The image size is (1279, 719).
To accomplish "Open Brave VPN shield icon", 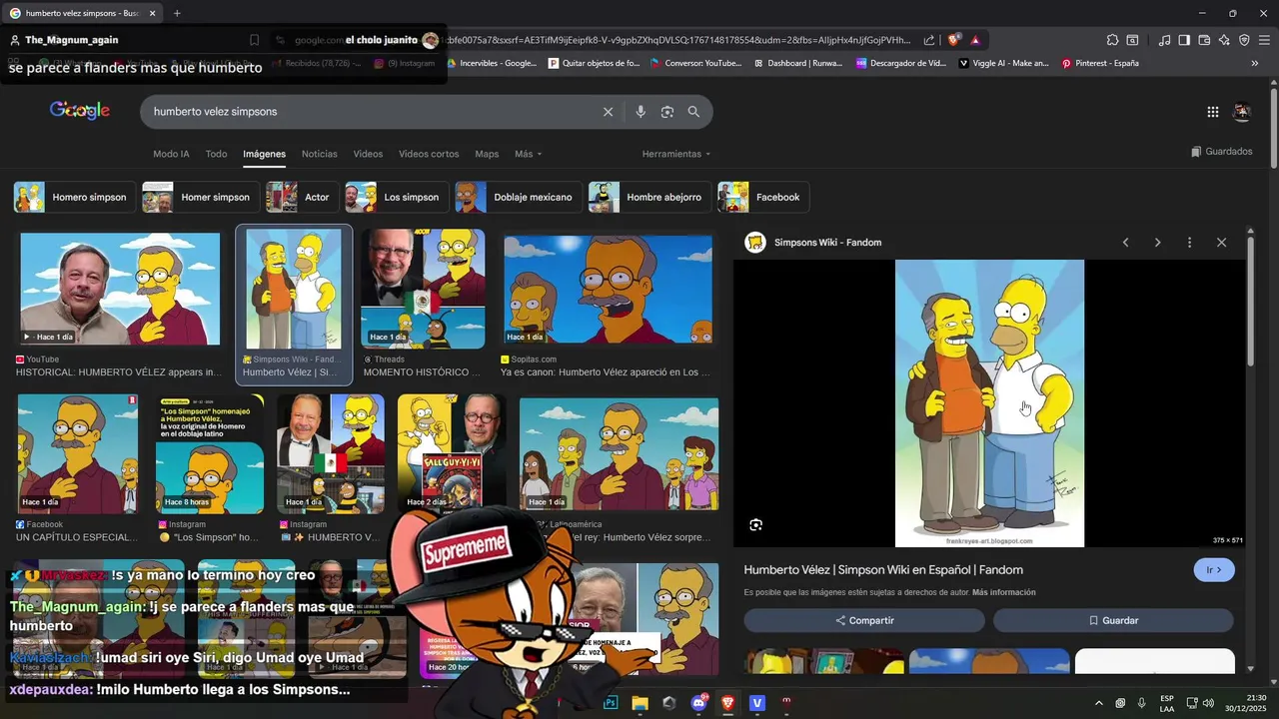I will coord(1244,40).
